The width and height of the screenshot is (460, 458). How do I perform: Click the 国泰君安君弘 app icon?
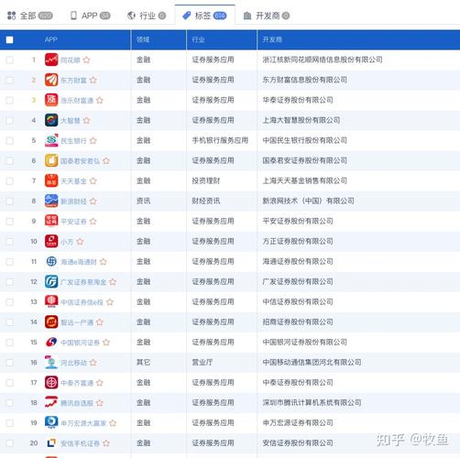tap(51, 160)
